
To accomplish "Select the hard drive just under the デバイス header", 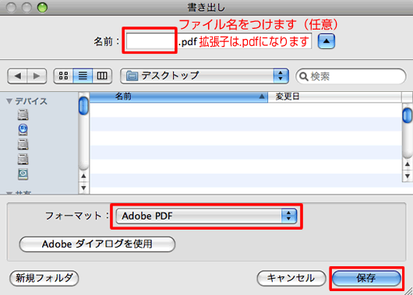I will pyautogui.click(x=23, y=114).
